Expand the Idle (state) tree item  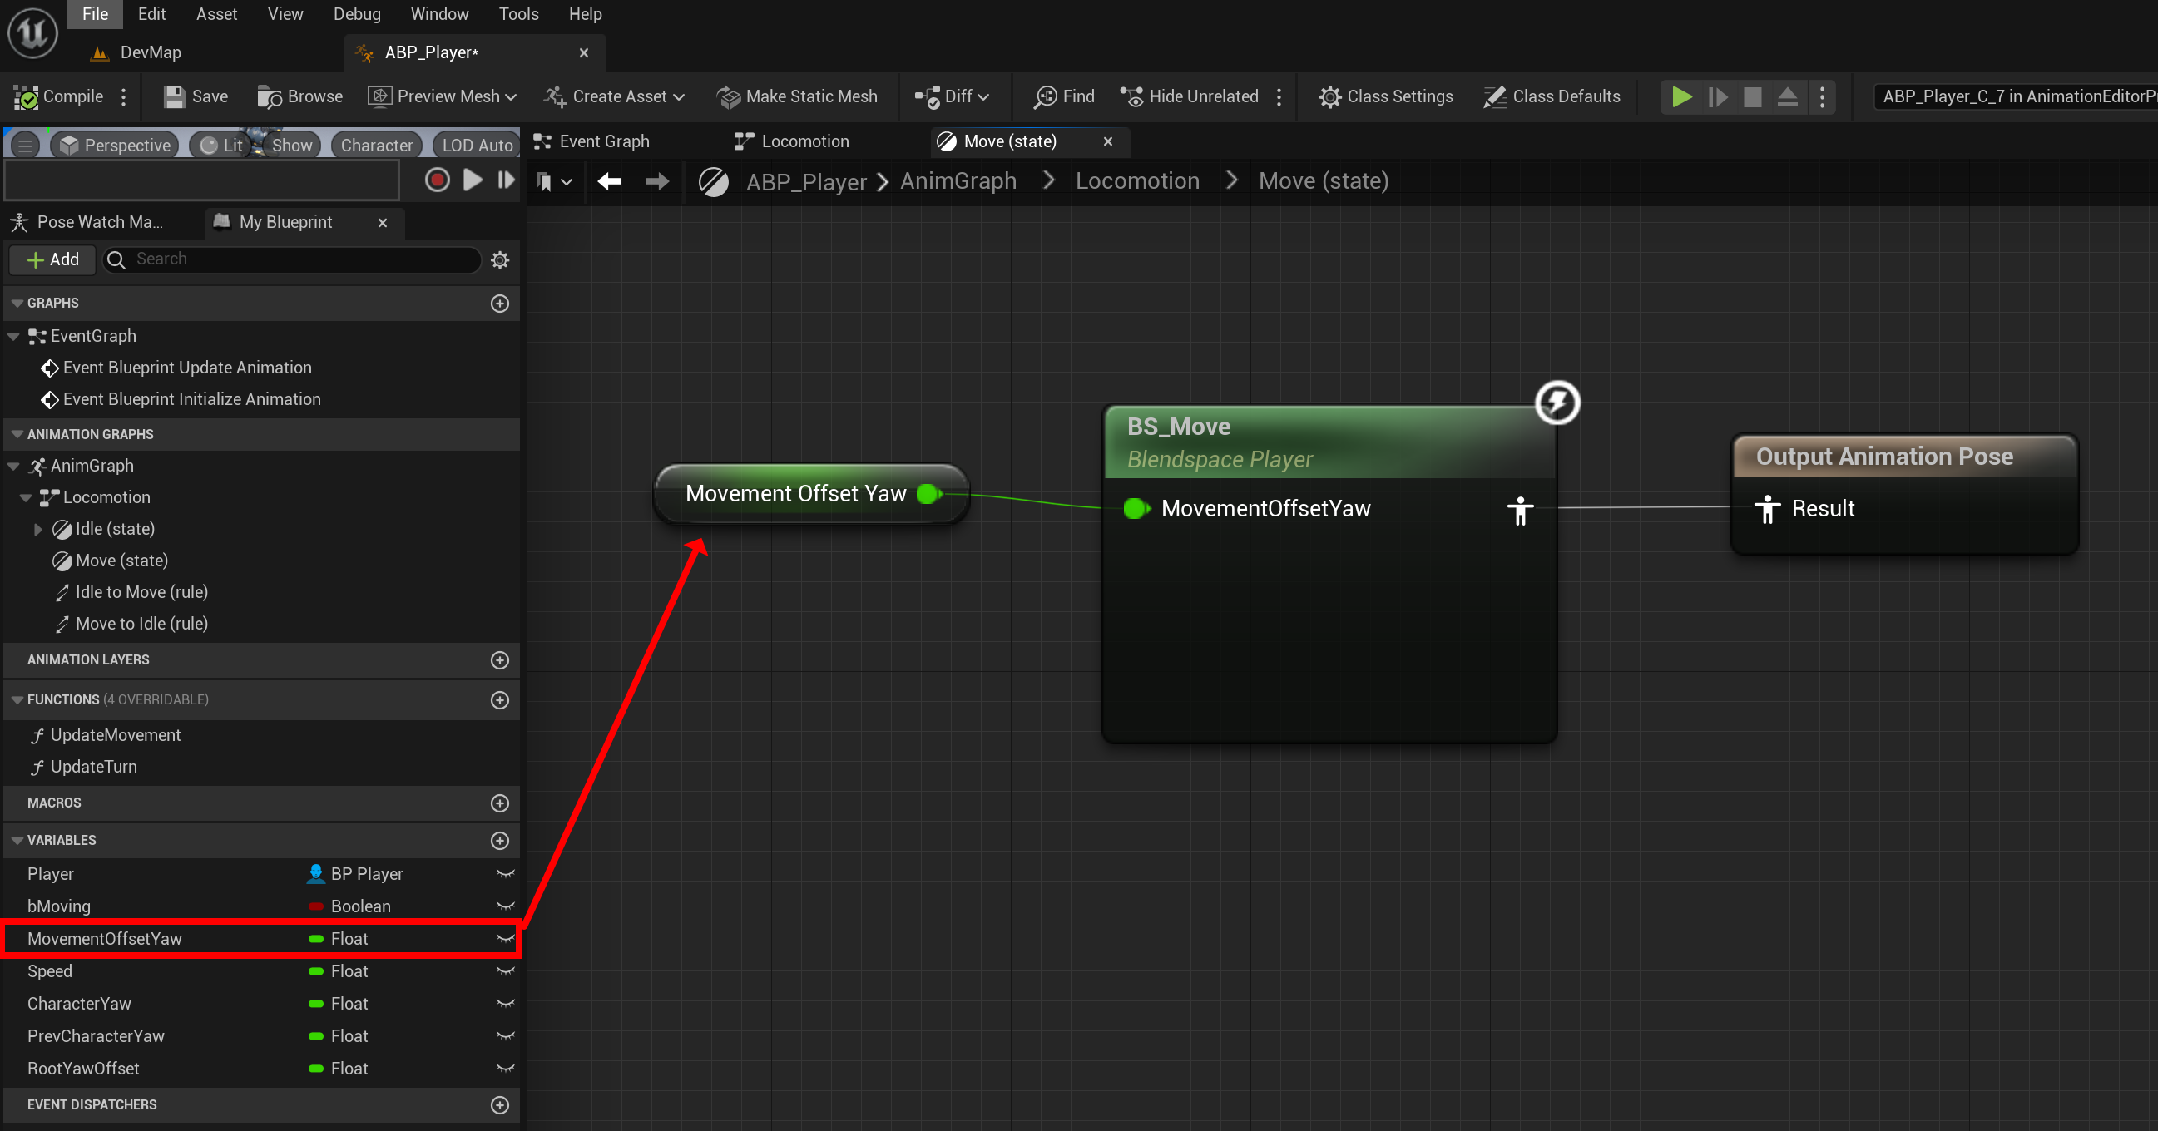click(x=37, y=529)
